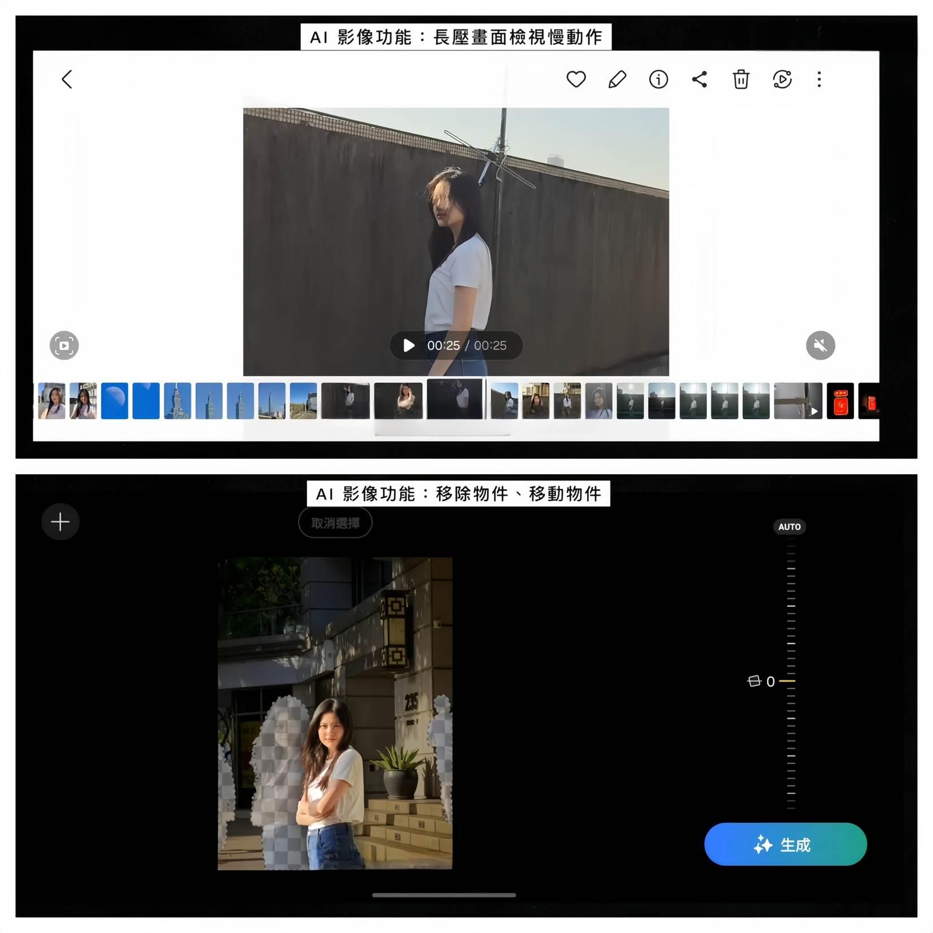Click the 取消選擇 deselect button

click(x=335, y=523)
